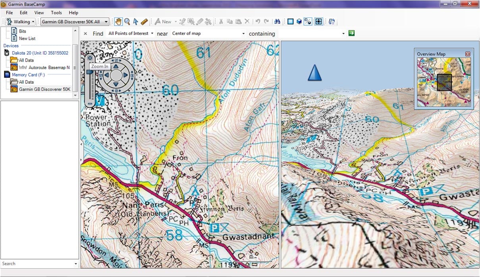
Task: Click the library panel scrollbar up arrow
Action: pyautogui.click(x=75, y=31)
